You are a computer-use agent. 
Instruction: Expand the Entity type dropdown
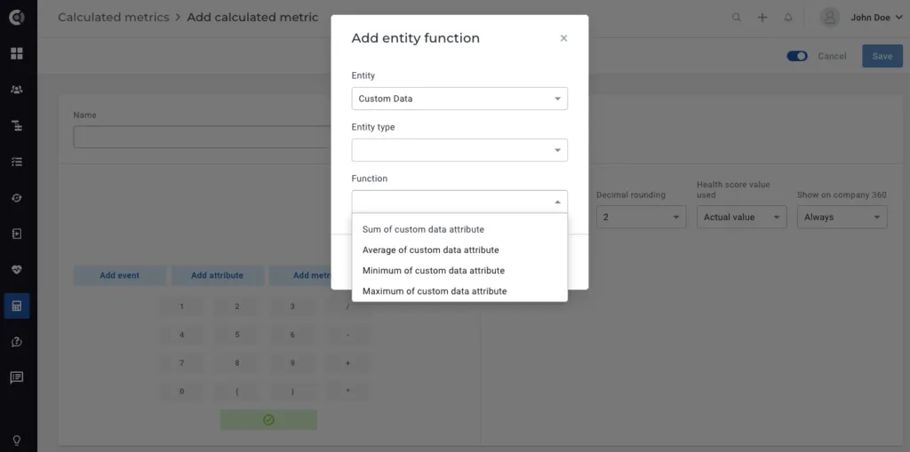coord(459,150)
